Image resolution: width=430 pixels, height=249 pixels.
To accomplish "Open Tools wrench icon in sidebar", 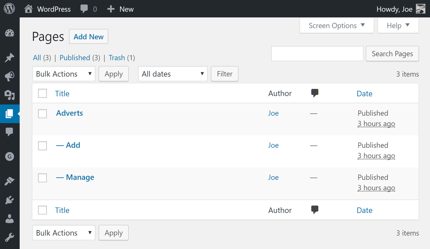I will [10, 237].
